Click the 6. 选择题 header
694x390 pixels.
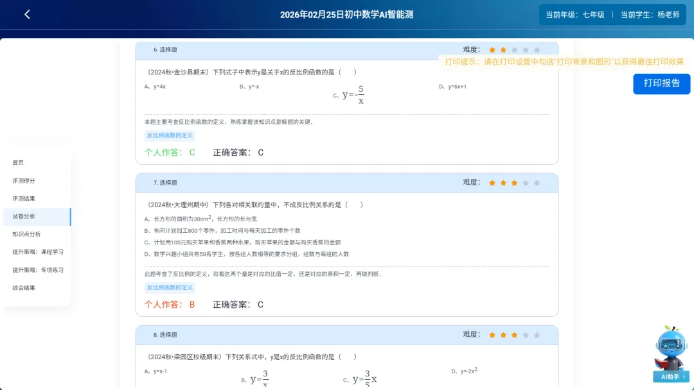[x=165, y=50]
